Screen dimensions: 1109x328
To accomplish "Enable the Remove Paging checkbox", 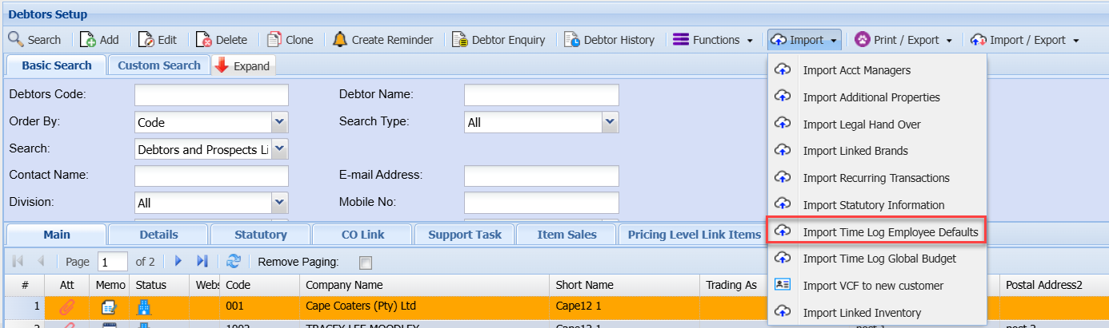I will point(366,263).
